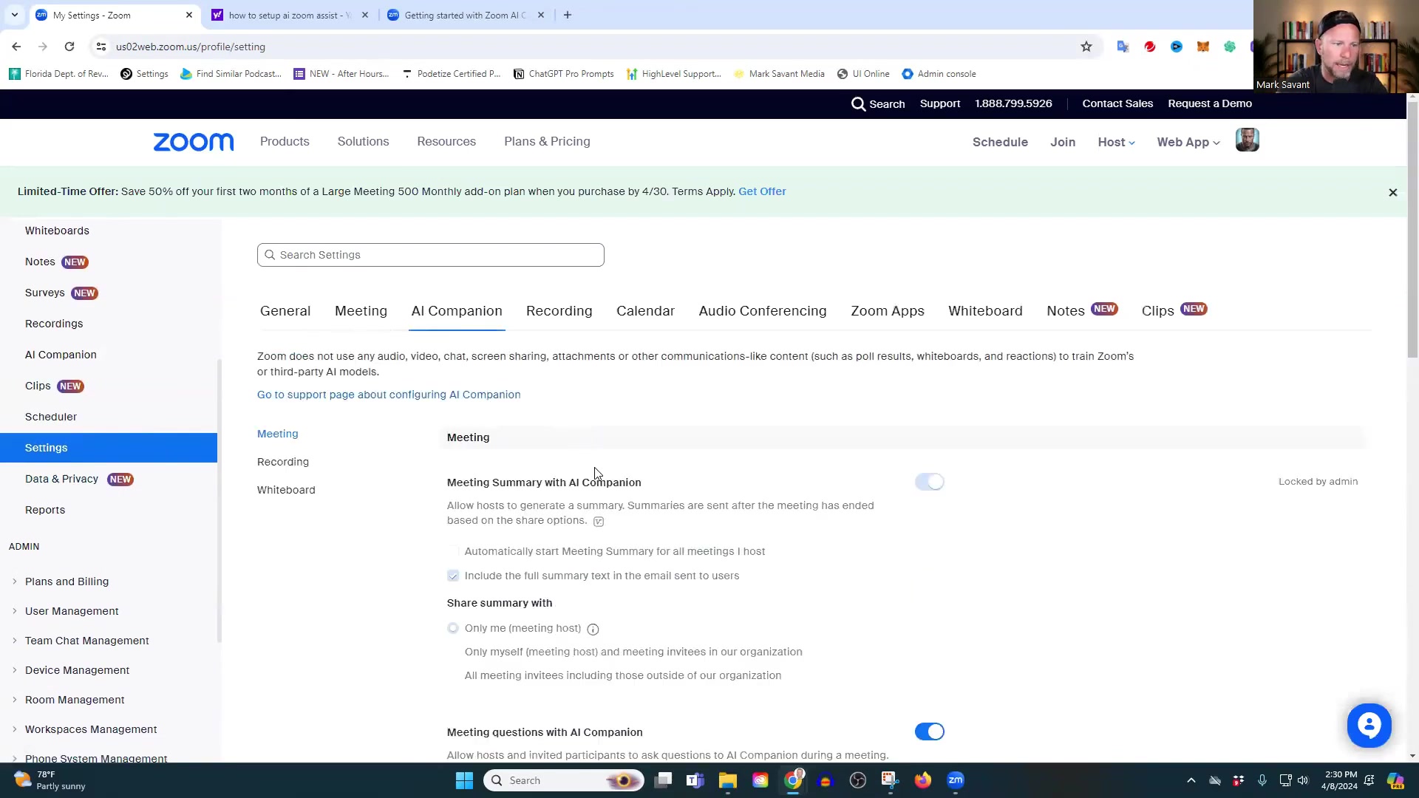Open a new browser tab
1419x798 pixels.
(567, 15)
